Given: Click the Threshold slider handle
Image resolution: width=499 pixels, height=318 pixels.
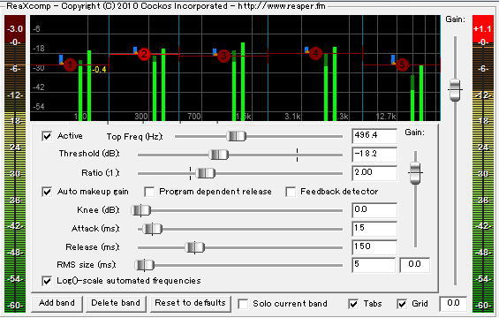Looking at the screenshot, I should pyautogui.click(x=219, y=155).
